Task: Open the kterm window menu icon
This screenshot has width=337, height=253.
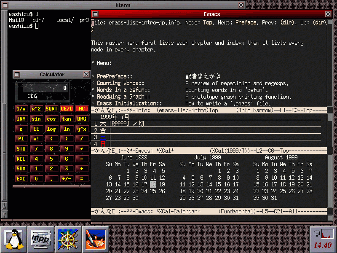Action: [x=5, y=5]
